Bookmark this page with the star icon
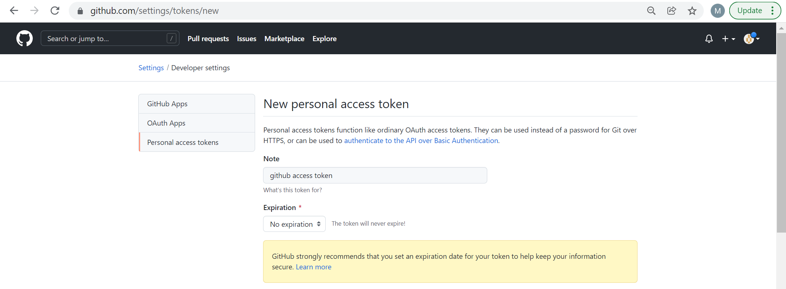Screen dimensions: 786x289 (x=692, y=11)
